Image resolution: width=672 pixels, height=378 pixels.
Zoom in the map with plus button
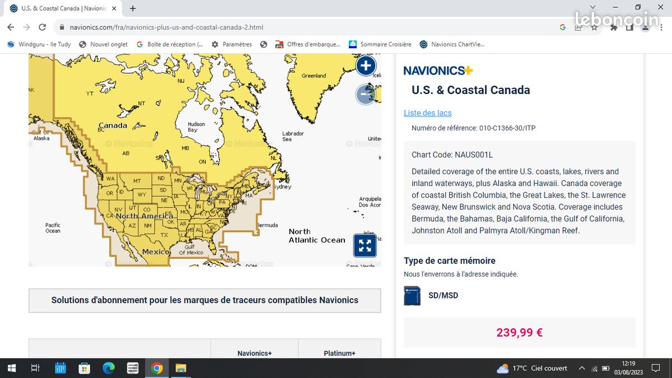pyautogui.click(x=366, y=66)
